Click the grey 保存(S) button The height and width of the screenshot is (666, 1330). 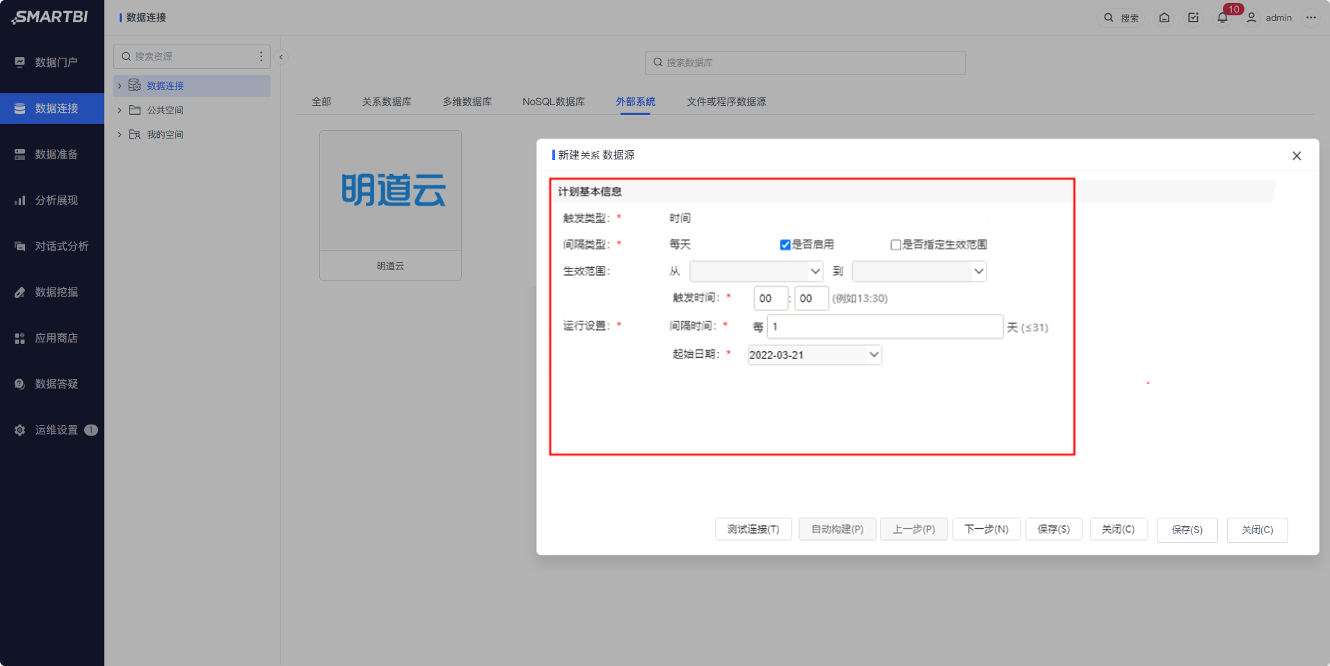[1054, 530]
